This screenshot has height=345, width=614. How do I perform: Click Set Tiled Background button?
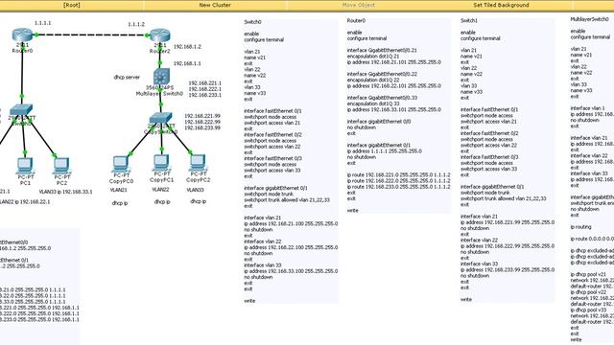coord(501,5)
